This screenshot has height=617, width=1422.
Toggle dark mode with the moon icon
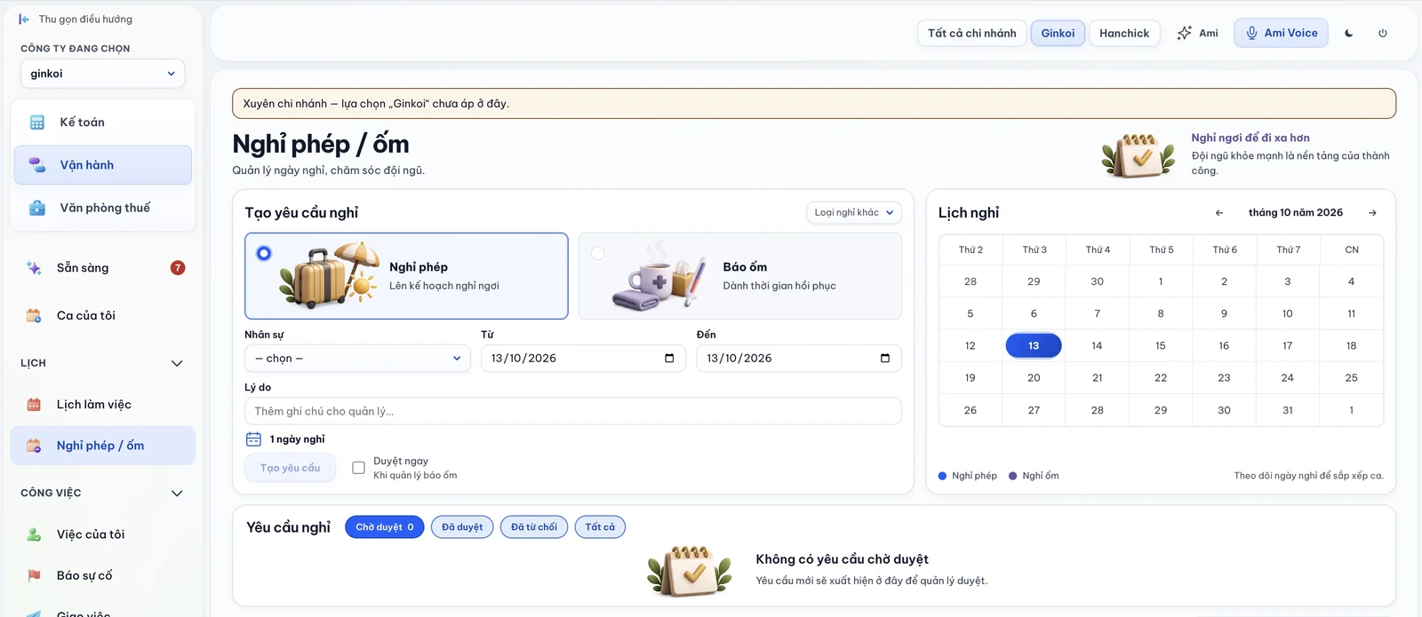pyautogui.click(x=1349, y=33)
